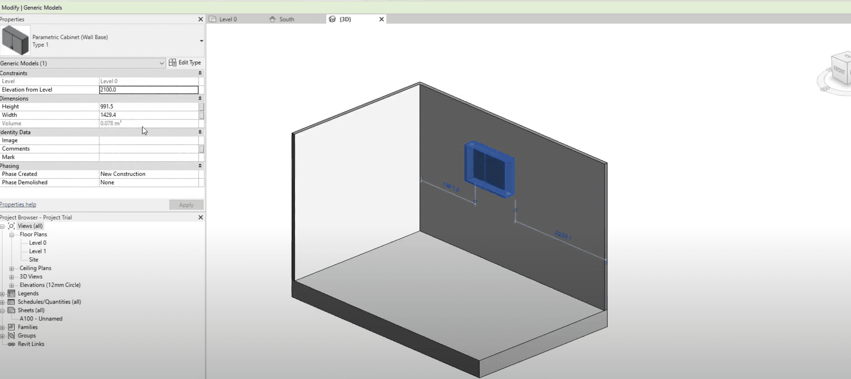Click the Edit Type button

pyautogui.click(x=185, y=63)
